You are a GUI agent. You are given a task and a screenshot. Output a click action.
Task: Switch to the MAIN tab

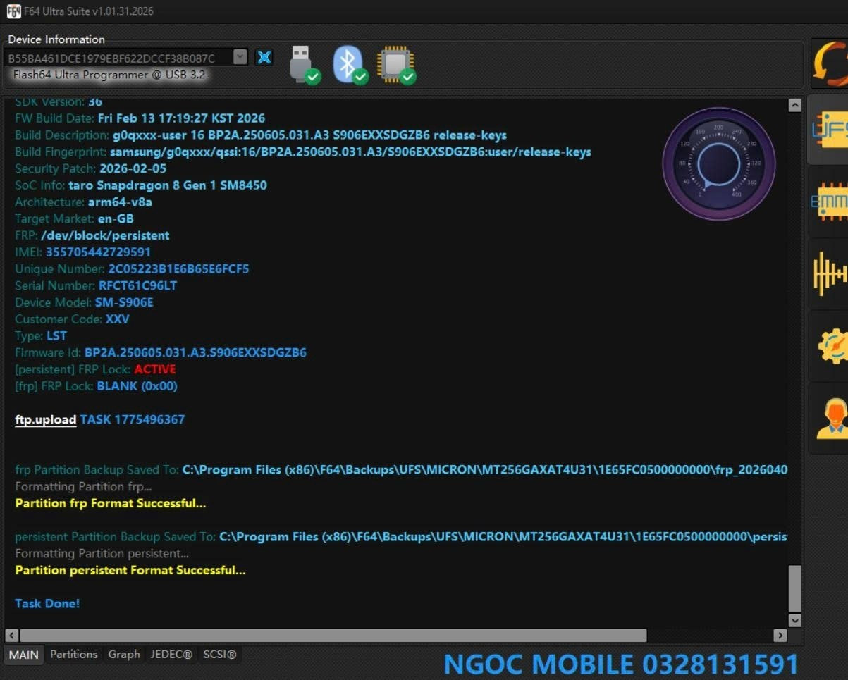[24, 655]
